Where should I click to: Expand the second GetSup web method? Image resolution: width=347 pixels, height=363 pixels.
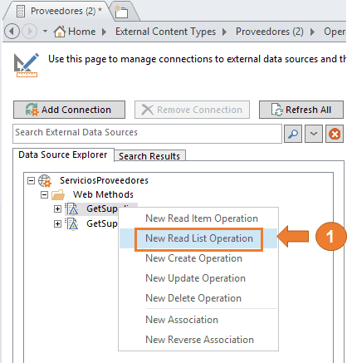[x=57, y=223]
